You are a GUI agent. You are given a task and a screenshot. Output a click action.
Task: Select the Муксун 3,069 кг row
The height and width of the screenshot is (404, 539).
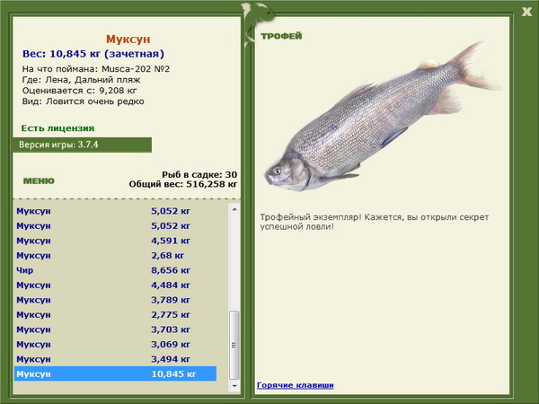pos(116,344)
